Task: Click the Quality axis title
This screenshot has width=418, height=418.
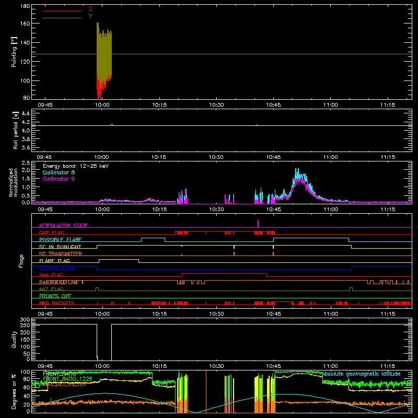Action: pyautogui.click(x=14, y=340)
